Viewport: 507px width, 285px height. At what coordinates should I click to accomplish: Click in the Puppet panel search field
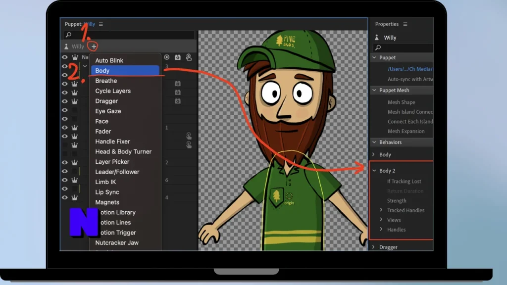click(129, 35)
